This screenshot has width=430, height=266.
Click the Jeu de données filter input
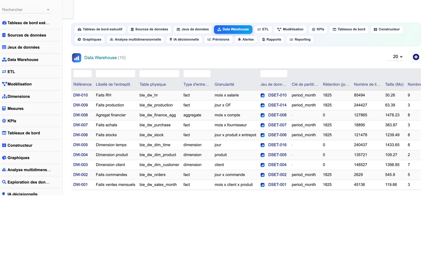(x=274, y=74)
